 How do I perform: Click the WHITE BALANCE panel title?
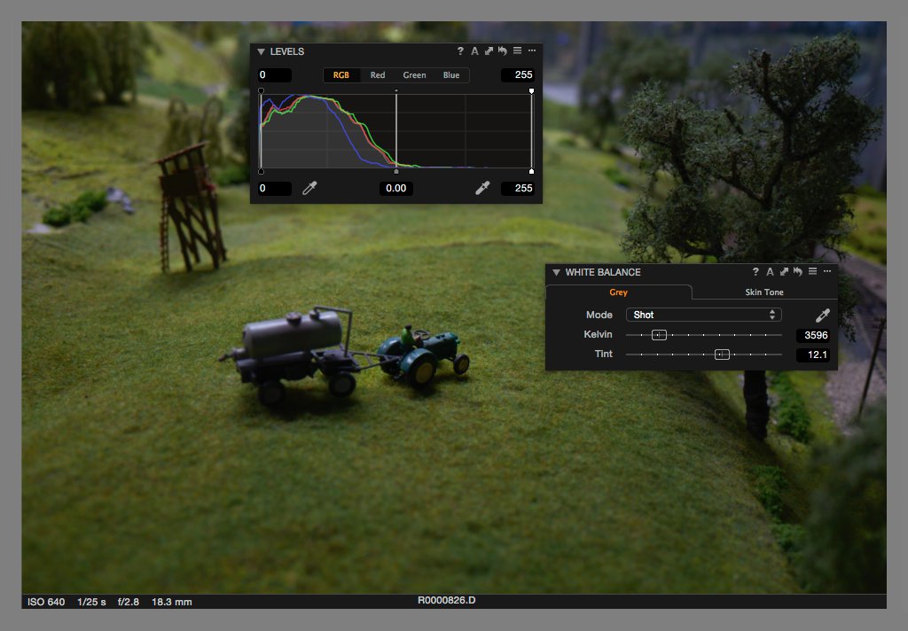pos(603,272)
